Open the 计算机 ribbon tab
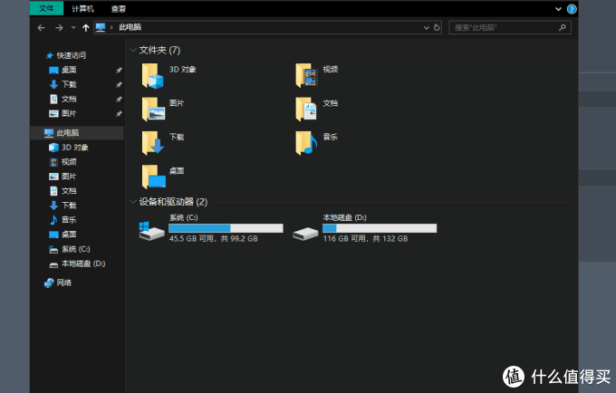This screenshot has width=616, height=393. [83, 9]
